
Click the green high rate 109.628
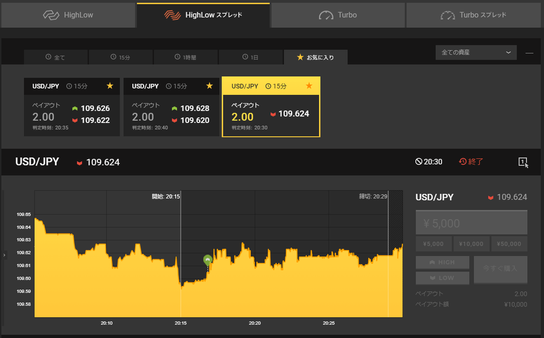pyautogui.click(x=194, y=108)
